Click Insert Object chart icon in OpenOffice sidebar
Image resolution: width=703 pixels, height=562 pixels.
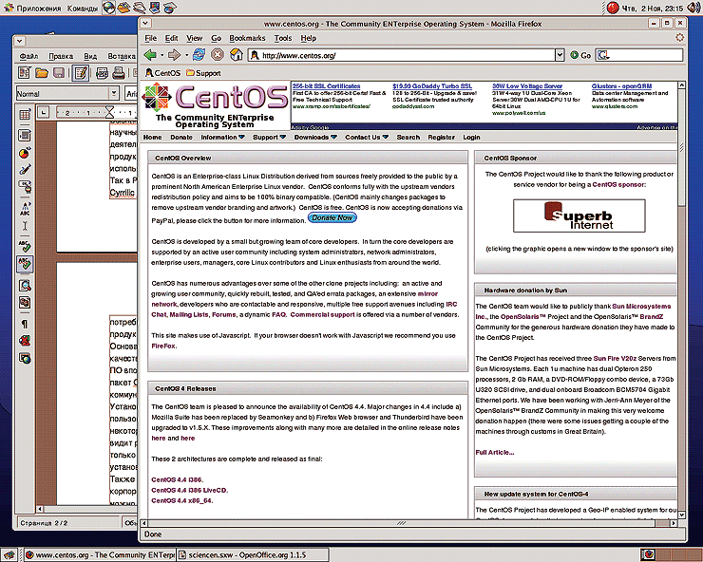point(25,153)
